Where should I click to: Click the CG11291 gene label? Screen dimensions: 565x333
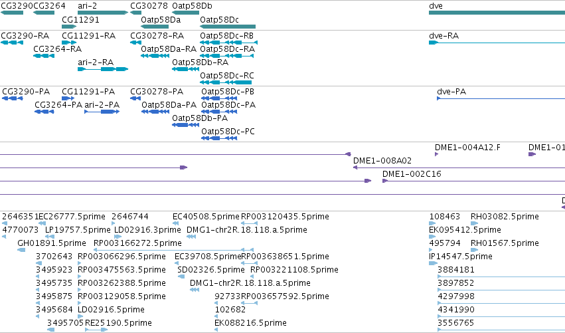click(80, 20)
